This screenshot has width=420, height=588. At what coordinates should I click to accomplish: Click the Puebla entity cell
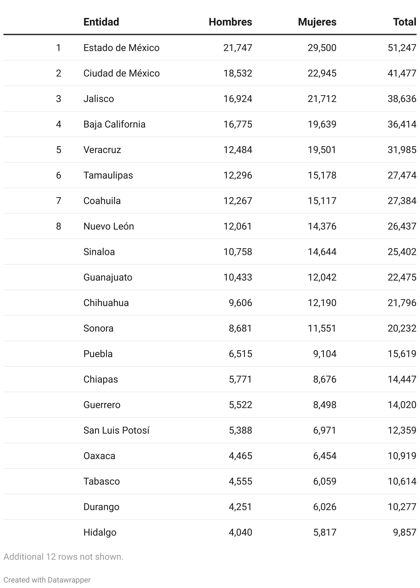(x=98, y=354)
